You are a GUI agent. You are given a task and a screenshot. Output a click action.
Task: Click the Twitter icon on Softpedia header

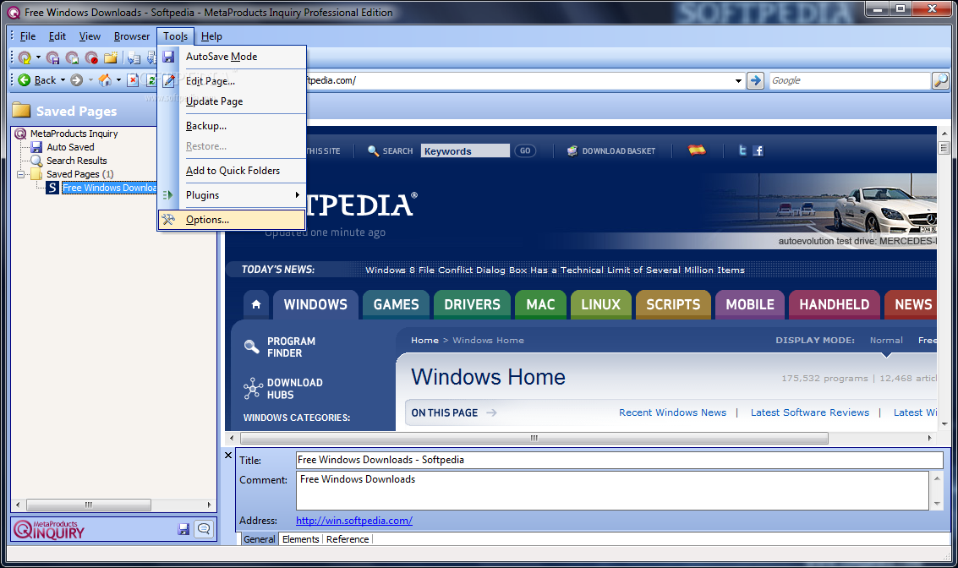point(742,150)
